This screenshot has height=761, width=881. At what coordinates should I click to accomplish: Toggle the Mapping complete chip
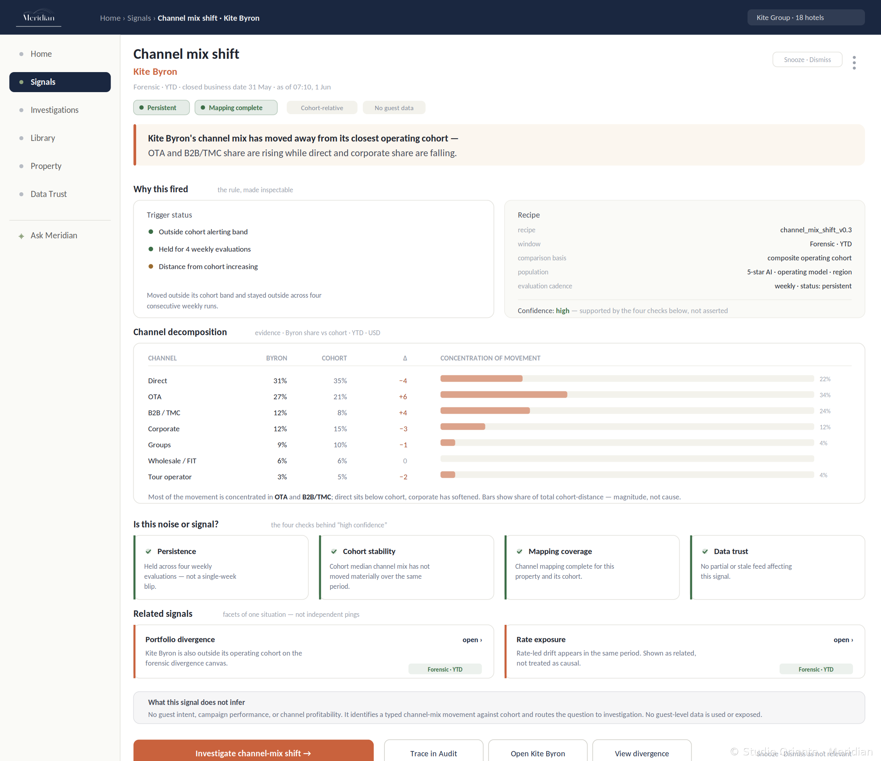[236, 108]
